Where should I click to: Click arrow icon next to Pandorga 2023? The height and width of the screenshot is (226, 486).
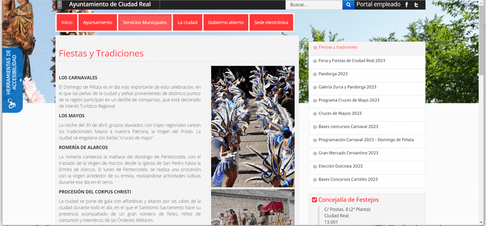click(315, 74)
